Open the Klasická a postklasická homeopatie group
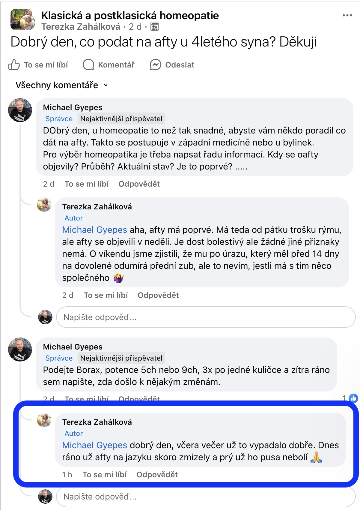360x510 pixels. (x=130, y=15)
